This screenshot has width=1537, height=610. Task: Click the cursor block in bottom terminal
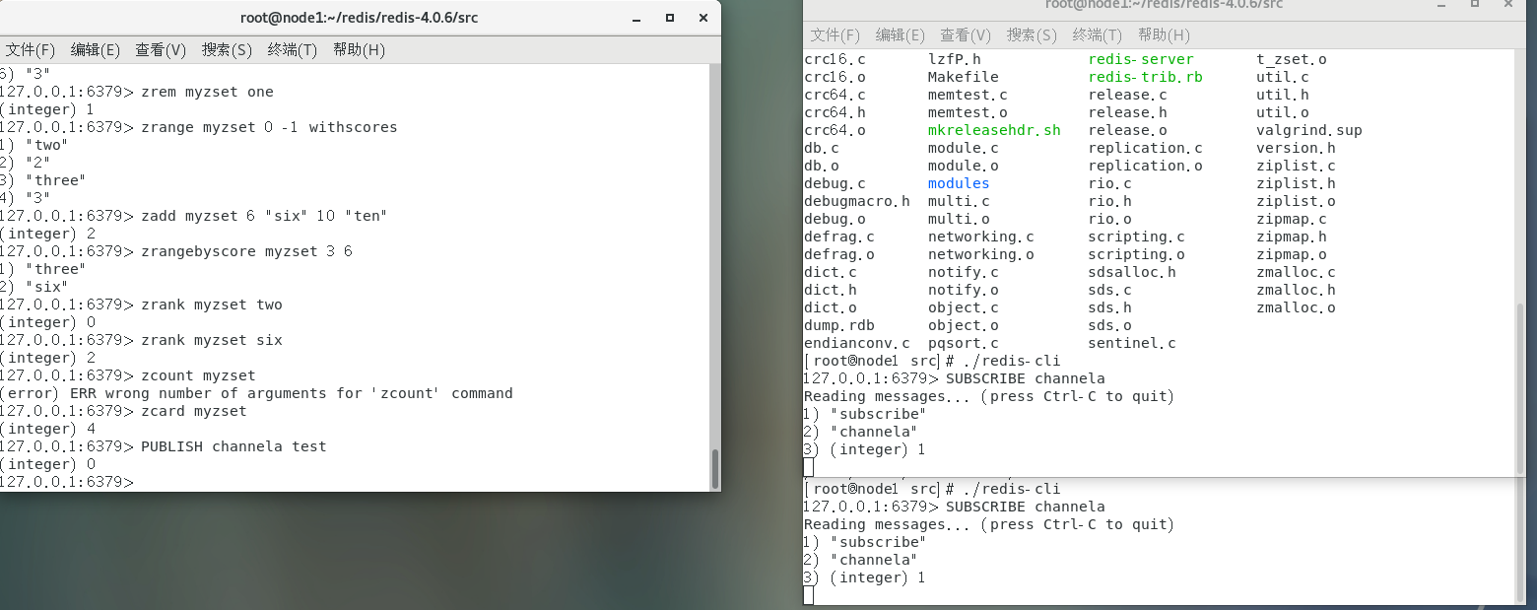[808, 594]
